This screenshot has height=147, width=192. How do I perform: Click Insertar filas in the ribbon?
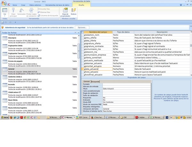pos(45,9)
